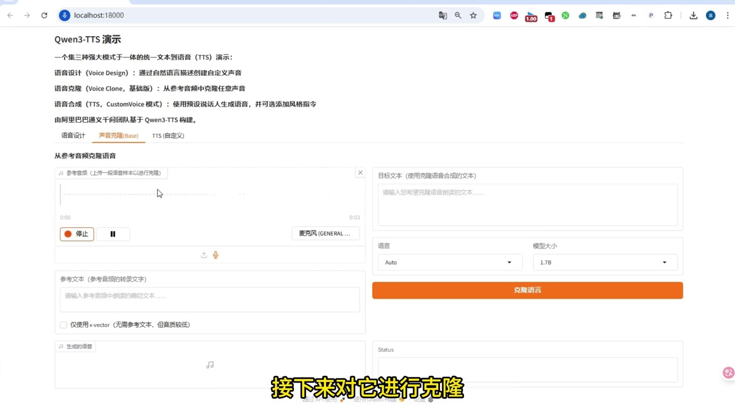Open the P letter extension icon
Image resolution: width=735 pixels, height=413 pixels.
tap(651, 15)
